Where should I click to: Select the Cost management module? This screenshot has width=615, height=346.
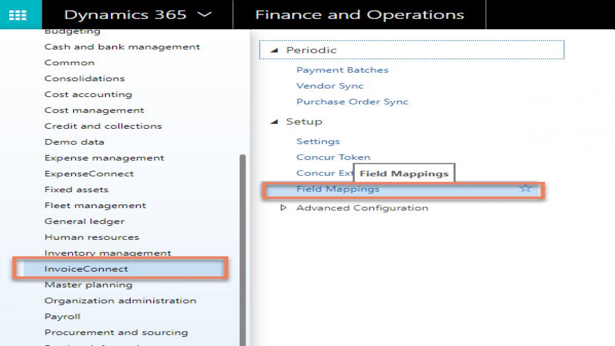coord(94,111)
